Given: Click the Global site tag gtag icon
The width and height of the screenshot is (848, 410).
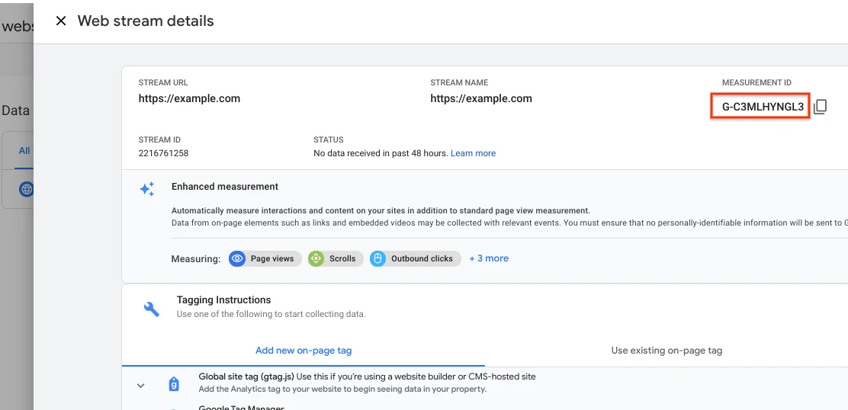Looking at the screenshot, I should pos(174,384).
